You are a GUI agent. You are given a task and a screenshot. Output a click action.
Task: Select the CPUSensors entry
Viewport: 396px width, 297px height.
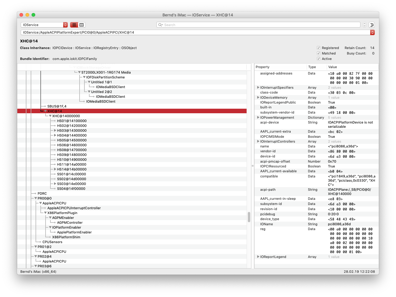[52, 242]
